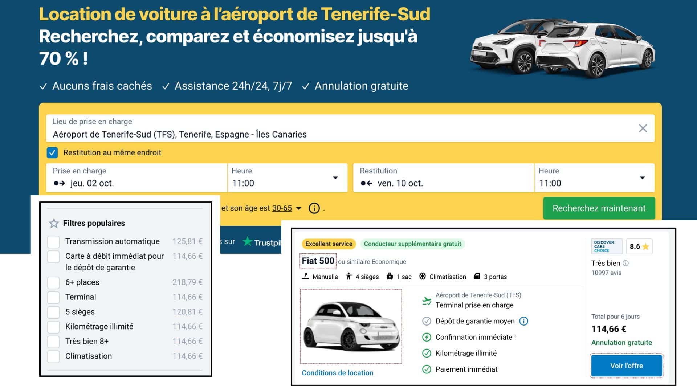Click the info icon next to driver age
This screenshot has width=697, height=392.
point(314,208)
